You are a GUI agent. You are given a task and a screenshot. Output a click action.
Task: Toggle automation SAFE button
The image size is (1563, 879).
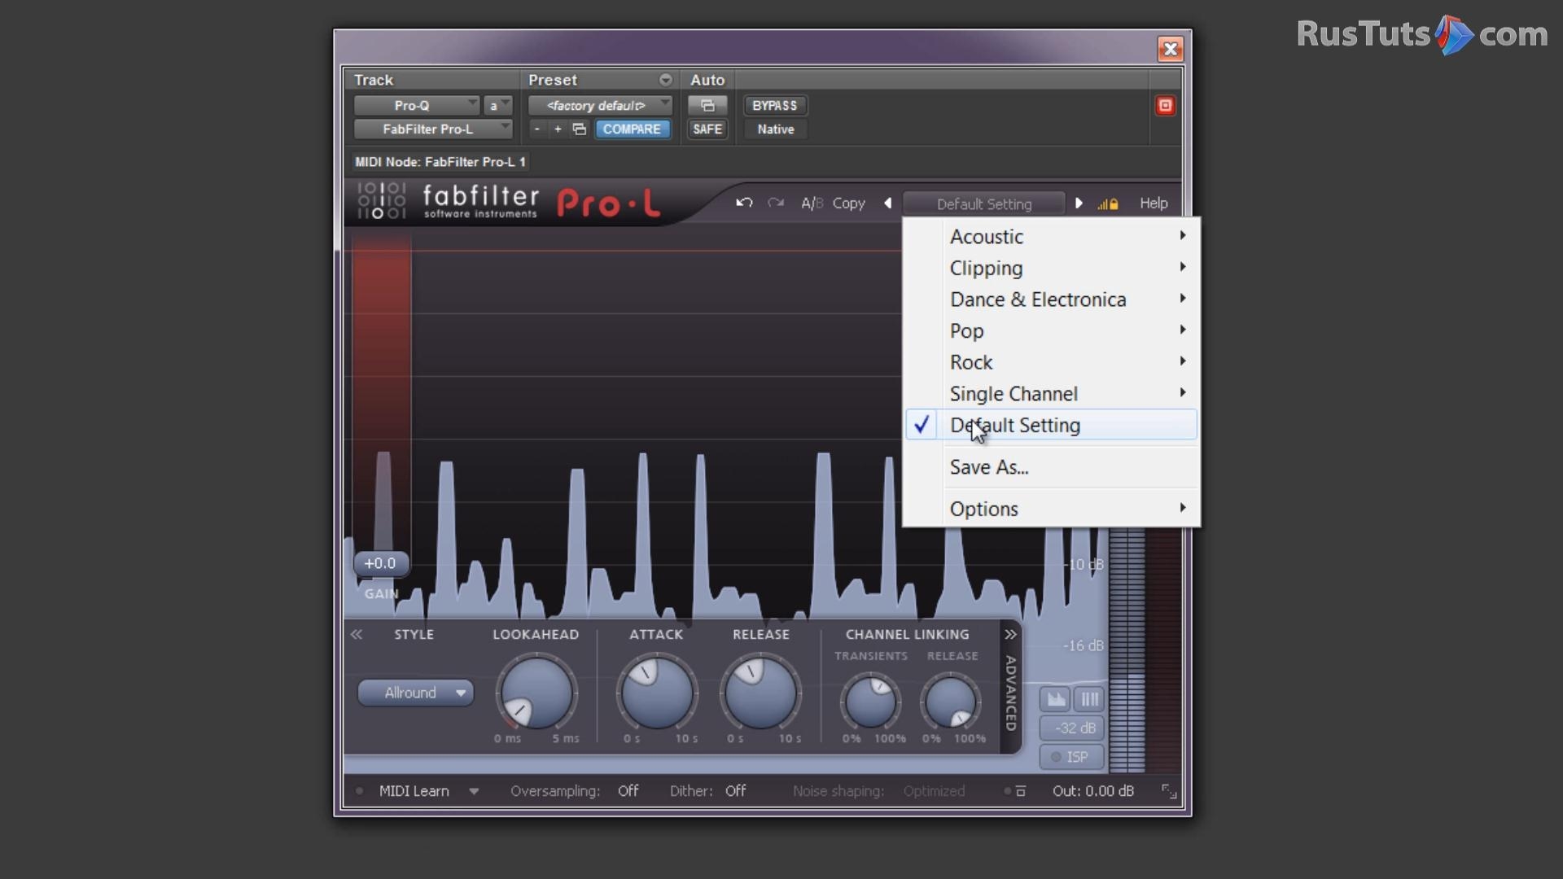click(x=707, y=129)
